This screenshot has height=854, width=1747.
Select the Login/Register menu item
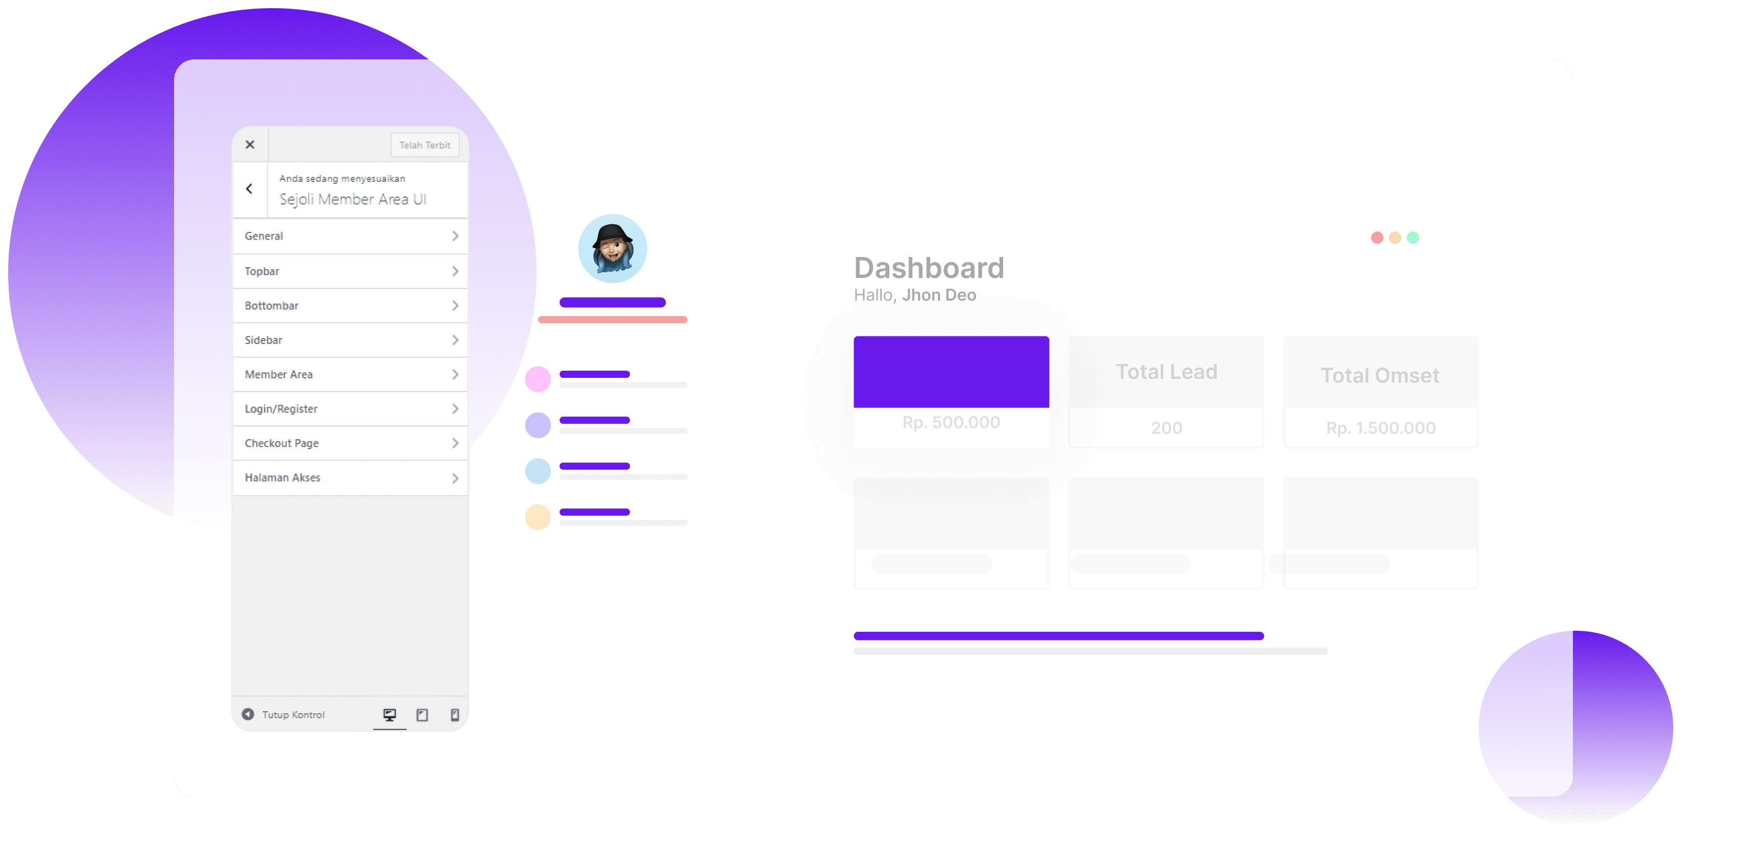[350, 409]
